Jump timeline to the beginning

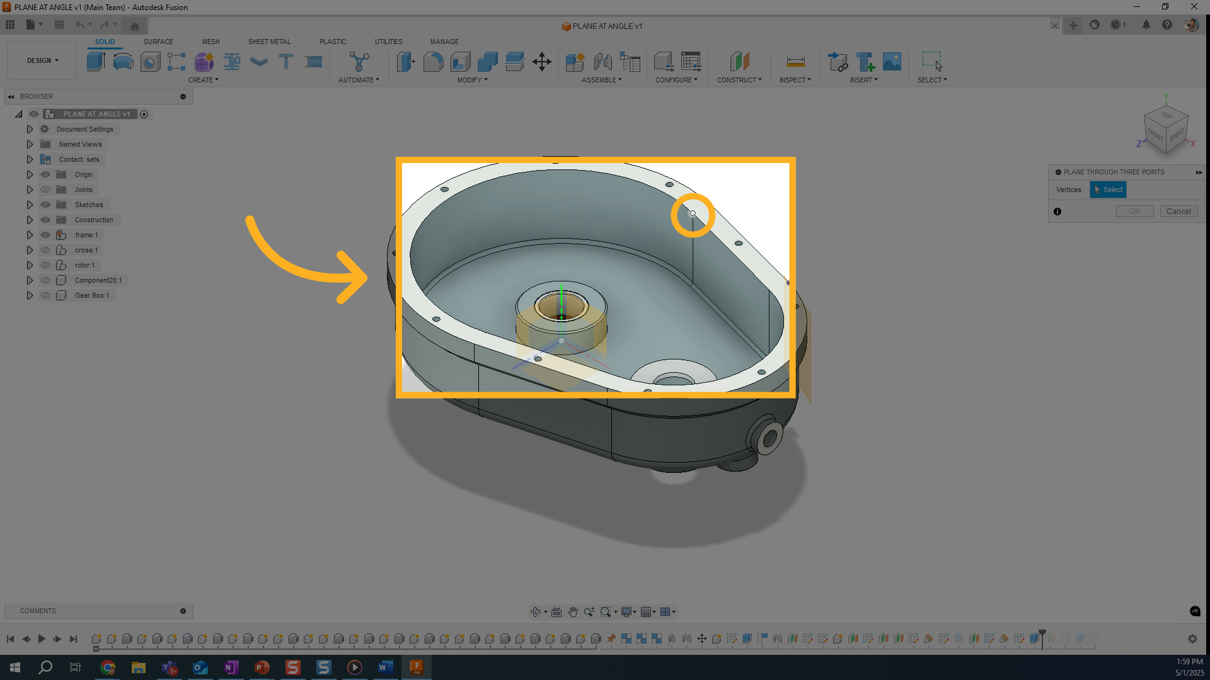tap(10, 638)
